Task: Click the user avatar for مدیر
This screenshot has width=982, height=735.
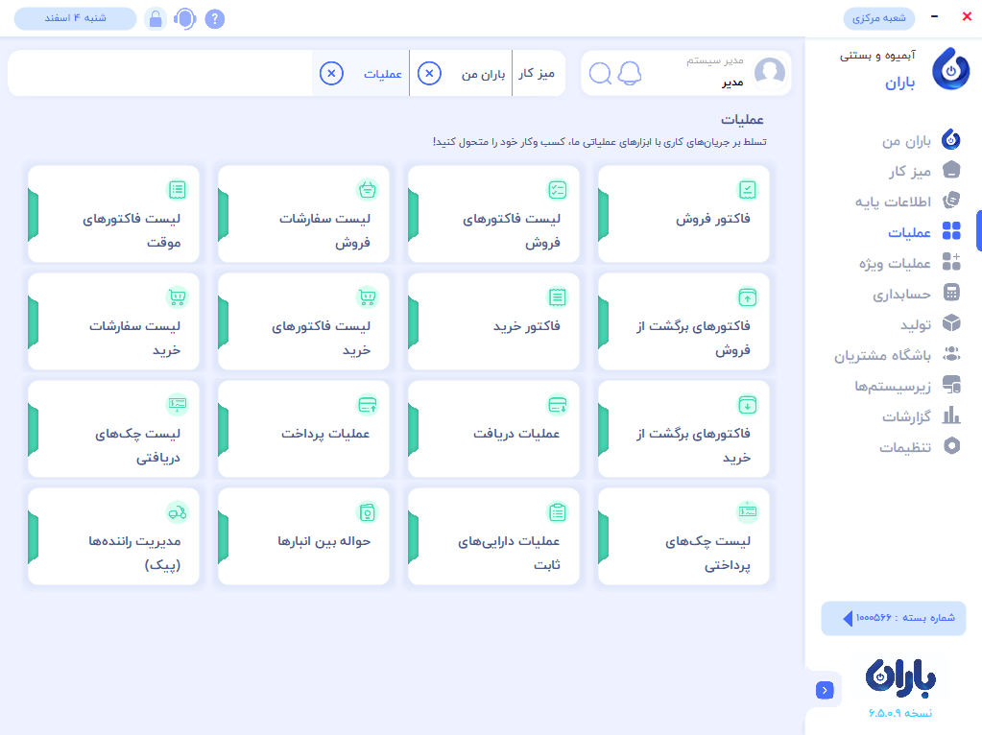Action: point(770,73)
